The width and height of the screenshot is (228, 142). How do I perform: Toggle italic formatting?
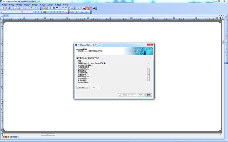[38, 12]
